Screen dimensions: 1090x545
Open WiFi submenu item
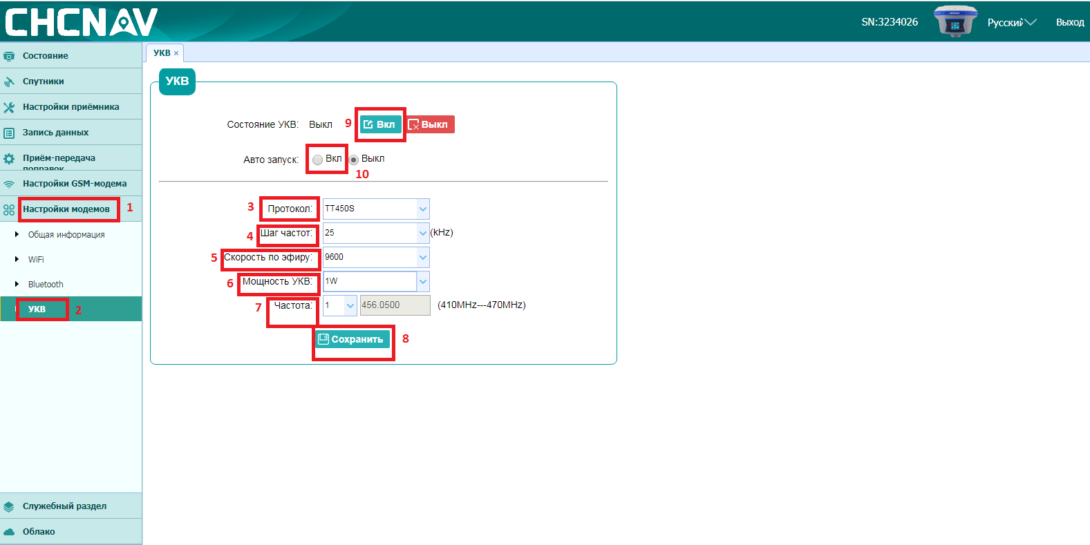coord(71,260)
